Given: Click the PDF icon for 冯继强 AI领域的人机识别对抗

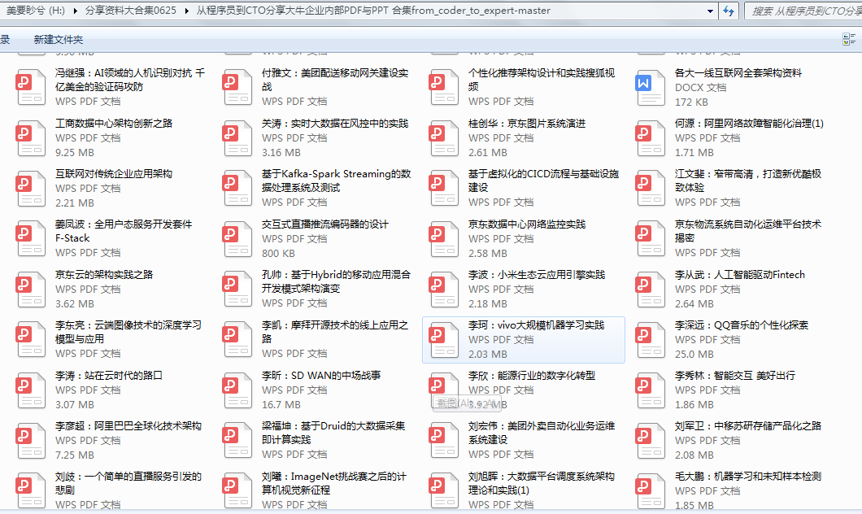Looking at the screenshot, I should 31,87.
